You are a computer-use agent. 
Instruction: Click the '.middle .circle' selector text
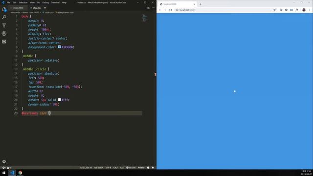tap(34, 69)
